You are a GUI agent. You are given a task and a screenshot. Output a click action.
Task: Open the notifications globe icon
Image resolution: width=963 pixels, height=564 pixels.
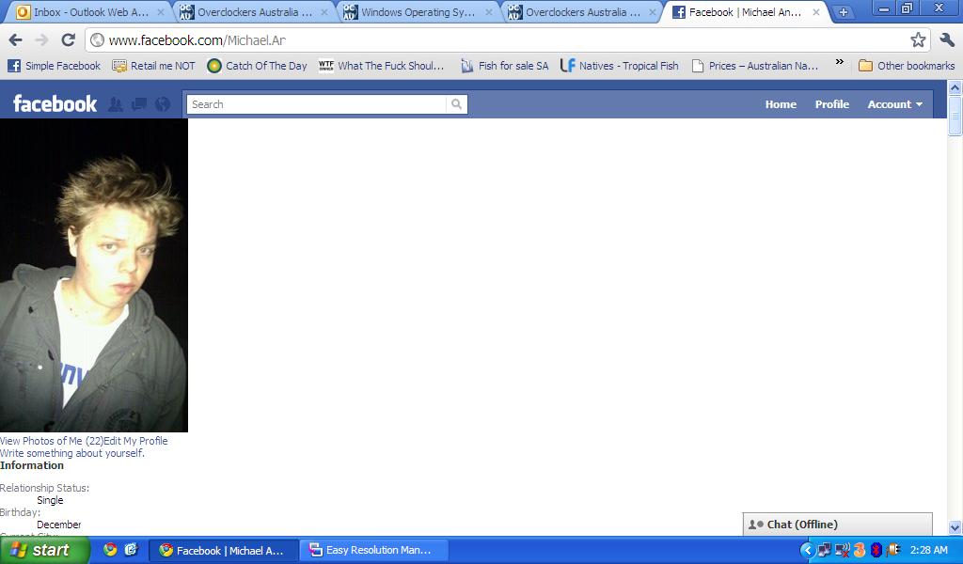(163, 104)
